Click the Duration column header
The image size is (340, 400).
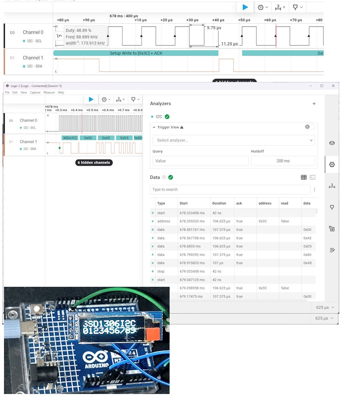219,203
